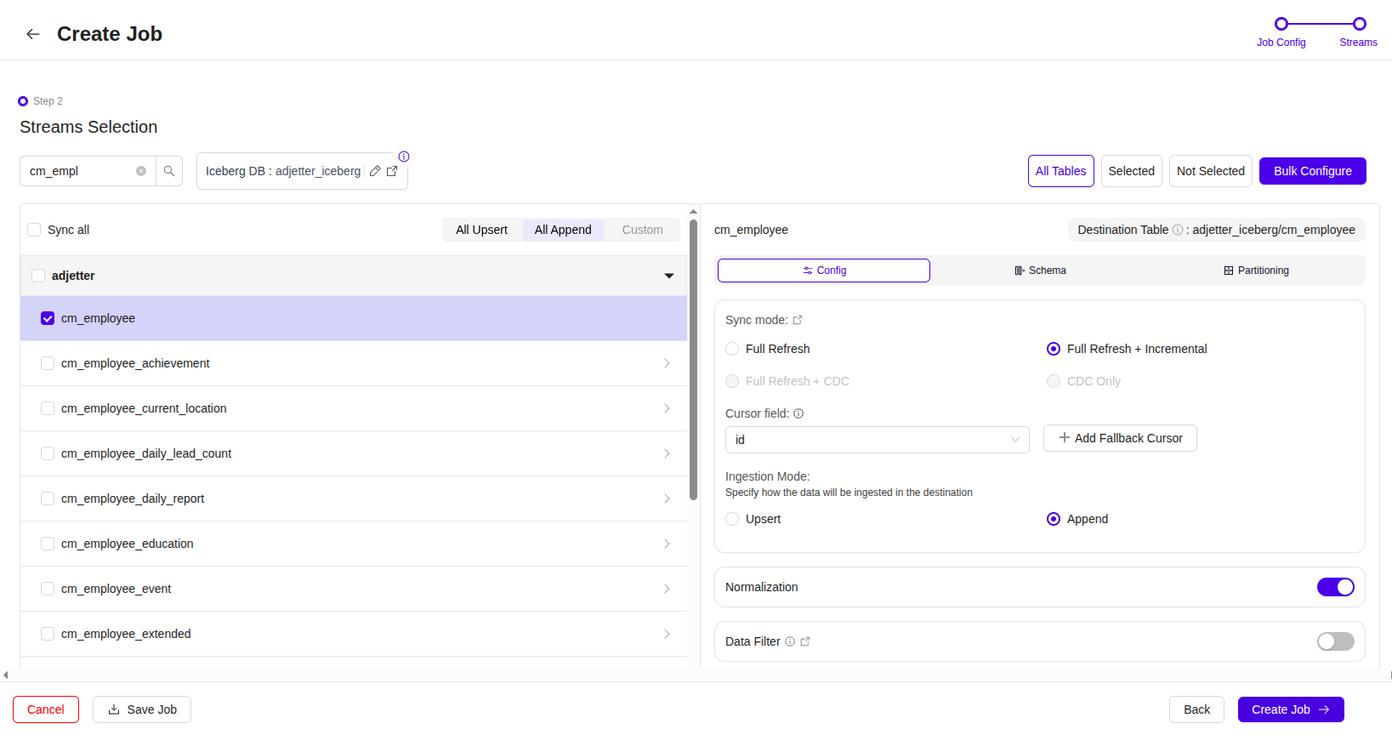This screenshot has width=1392, height=735.
Task: Expand cm_employee_daily_lead_count row chevron
Action: click(667, 453)
